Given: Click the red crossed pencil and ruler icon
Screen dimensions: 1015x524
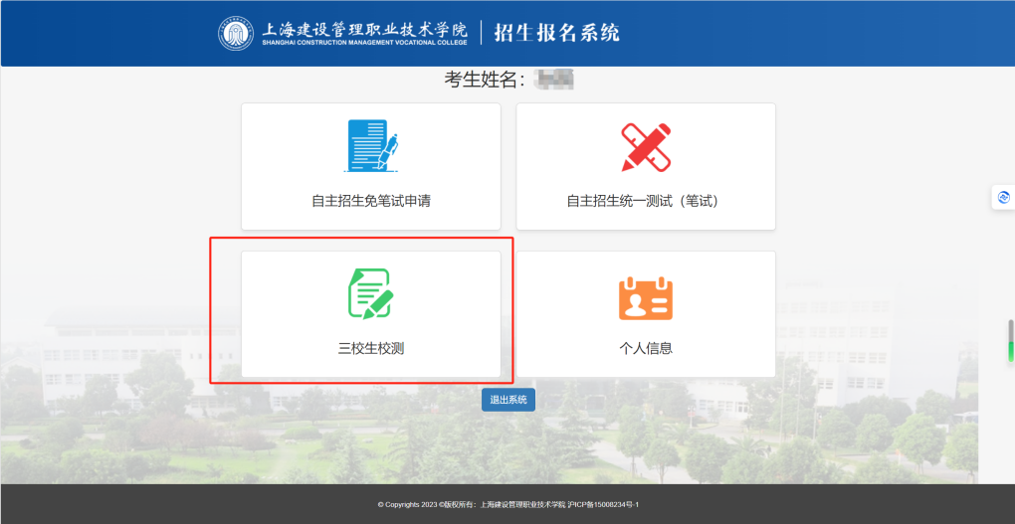Looking at the screenshot, I should (646, 147).
